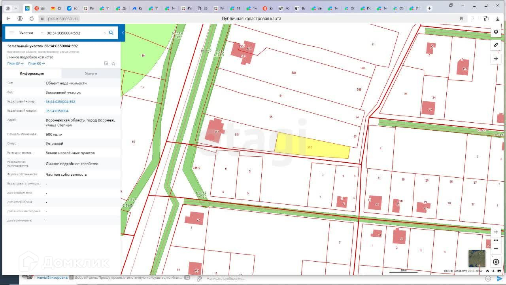
Task: Switch to the Услуги tab
Action: click(x=91, y=73)
